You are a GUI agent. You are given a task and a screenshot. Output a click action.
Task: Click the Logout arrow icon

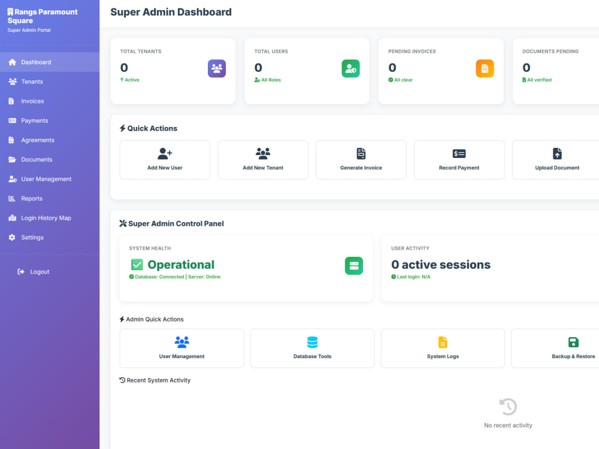click(21, 272)
